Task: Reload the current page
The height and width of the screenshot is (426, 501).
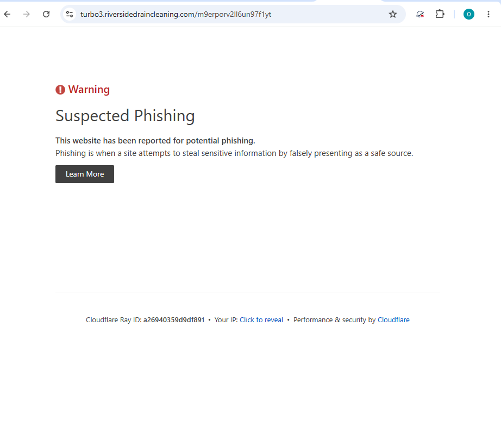Action: 46,14
